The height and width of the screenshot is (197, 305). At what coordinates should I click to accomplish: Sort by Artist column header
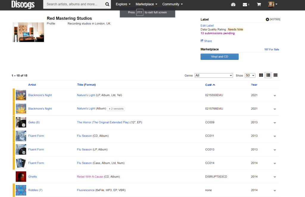coord(32,85)
